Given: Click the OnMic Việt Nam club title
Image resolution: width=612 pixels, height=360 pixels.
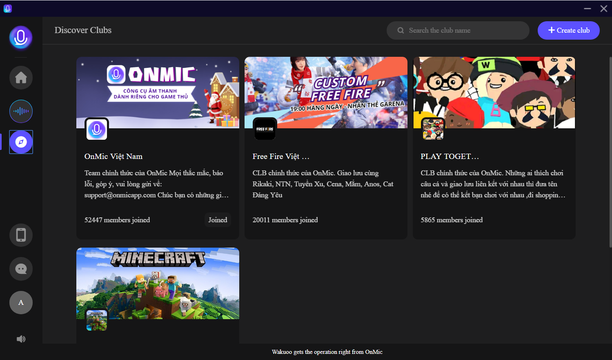Looking at the screenshot, I should point(113,157).
